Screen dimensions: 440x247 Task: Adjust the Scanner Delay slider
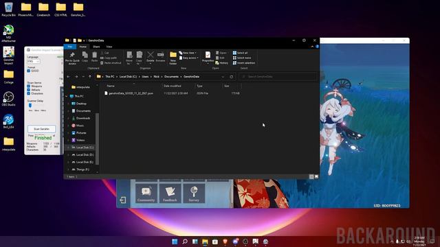coord(30,105)
